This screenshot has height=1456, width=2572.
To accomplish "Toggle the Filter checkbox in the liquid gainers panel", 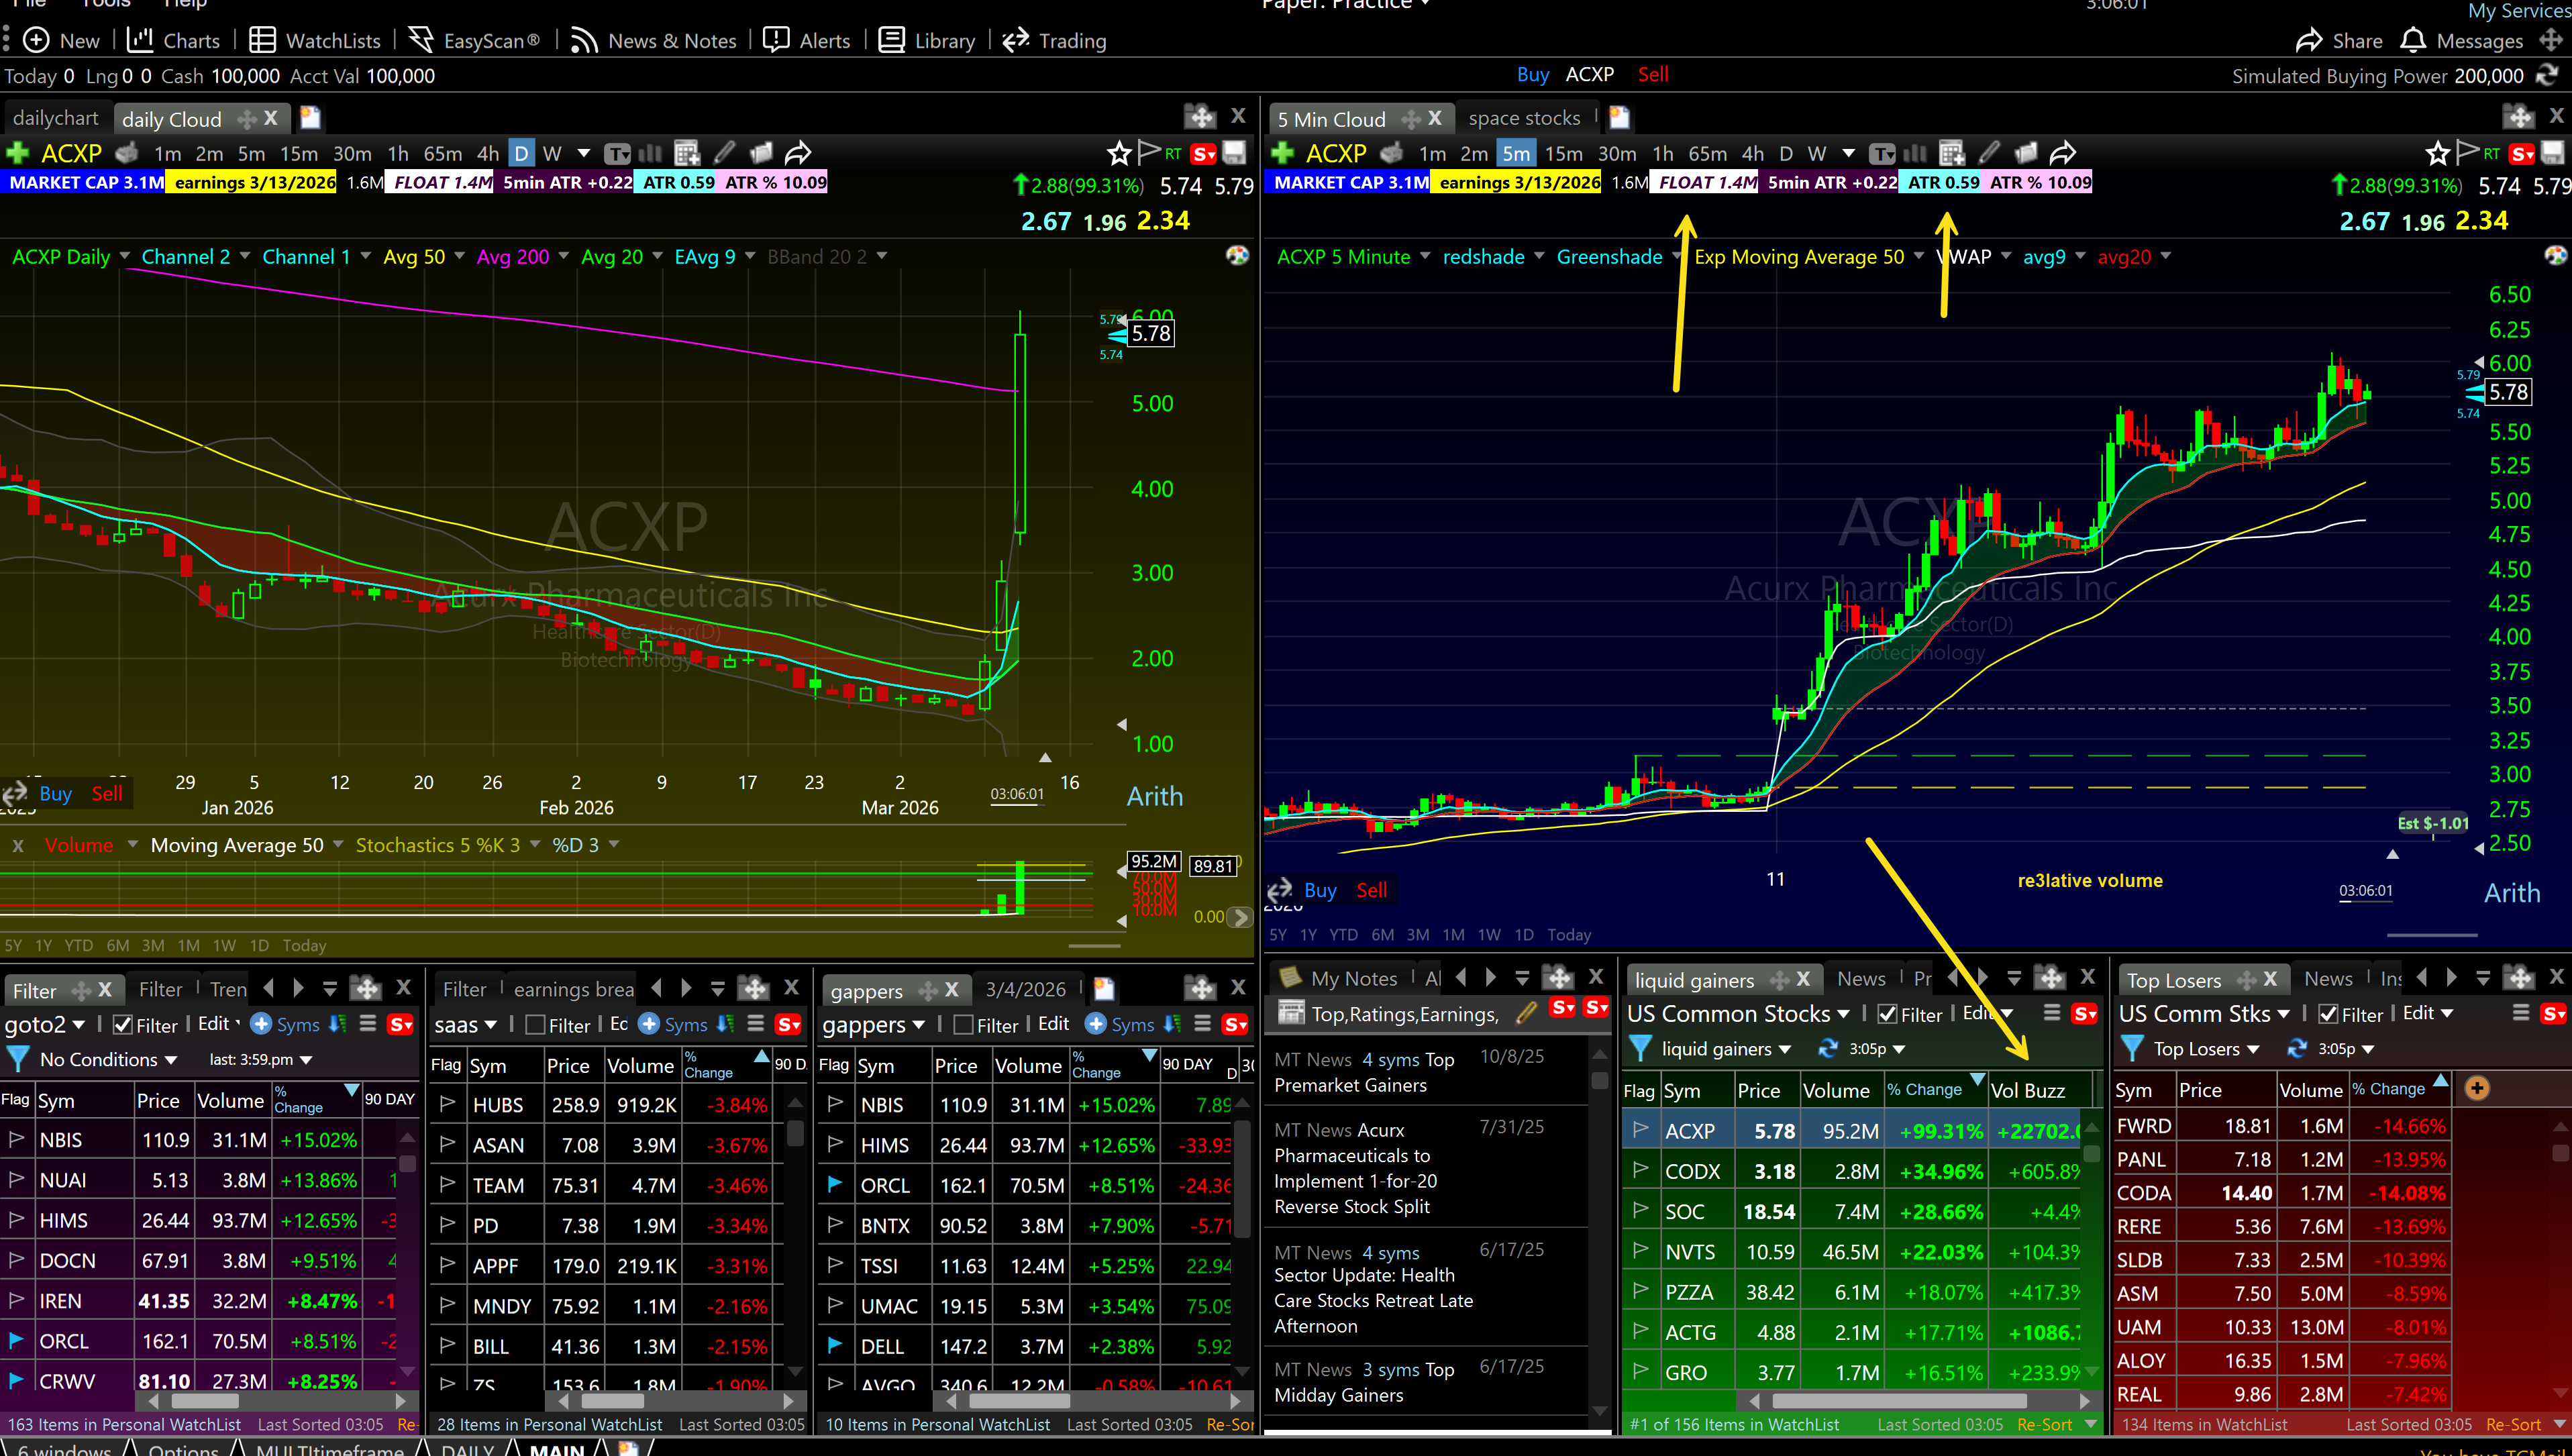I will pos(1886,1013).
